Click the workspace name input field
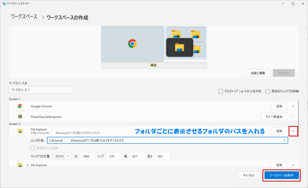The image size is (308, 188). 41,90
